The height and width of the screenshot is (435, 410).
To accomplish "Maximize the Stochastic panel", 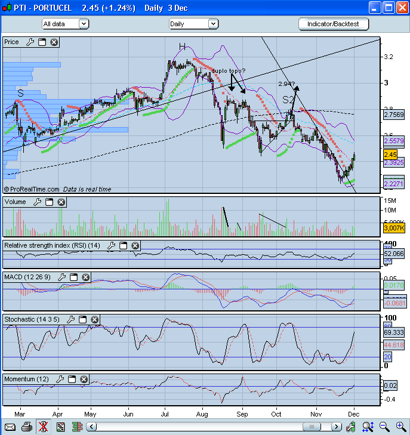I will point(83,320).
